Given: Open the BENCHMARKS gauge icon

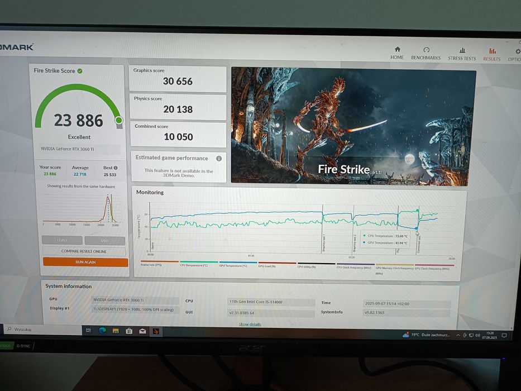Looking at the screenshot, I should 426,50.
